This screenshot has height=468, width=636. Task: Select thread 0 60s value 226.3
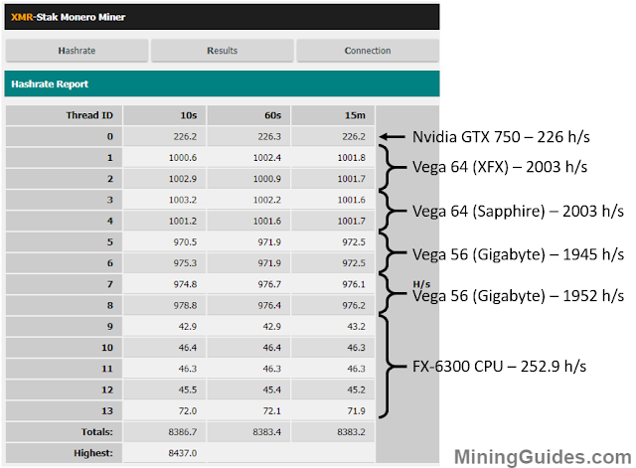pyautogui.click(x=269, y=137)
